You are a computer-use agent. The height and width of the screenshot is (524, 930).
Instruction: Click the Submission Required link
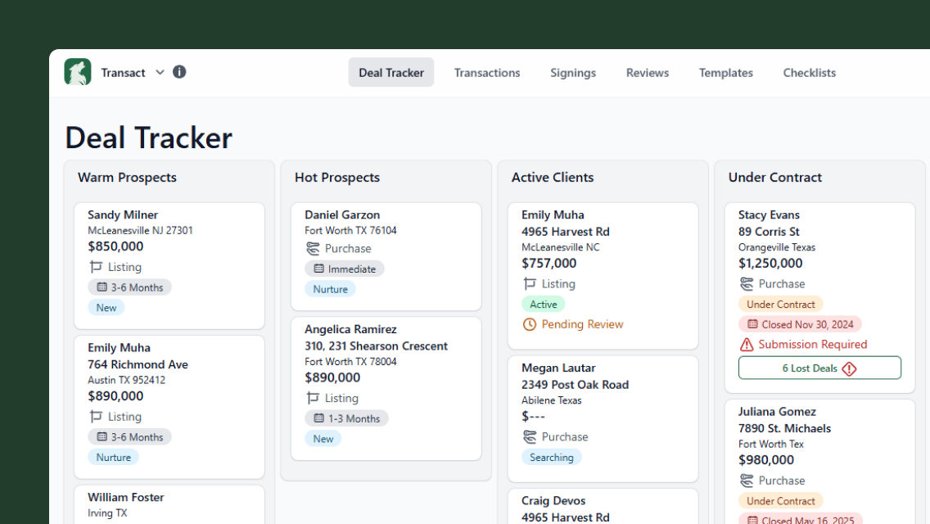813,344
